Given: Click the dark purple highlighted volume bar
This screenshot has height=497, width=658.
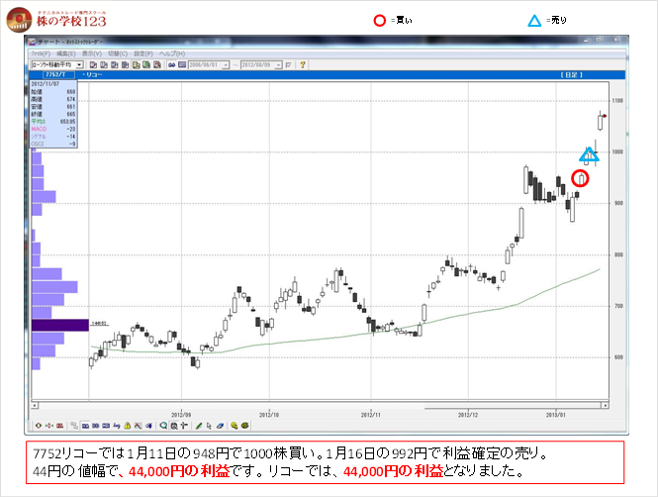Looking at the screenshot, I should point(59,324).
